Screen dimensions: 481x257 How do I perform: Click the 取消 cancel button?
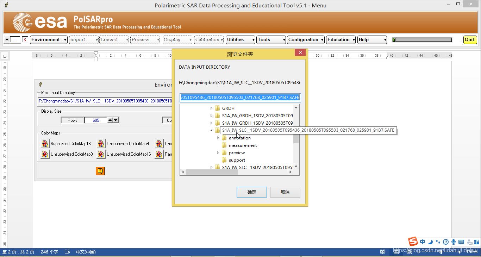click(285, 192)
